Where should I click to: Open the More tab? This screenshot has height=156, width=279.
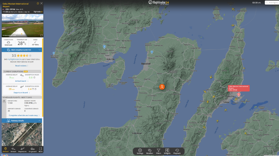[x=41, y=149]
